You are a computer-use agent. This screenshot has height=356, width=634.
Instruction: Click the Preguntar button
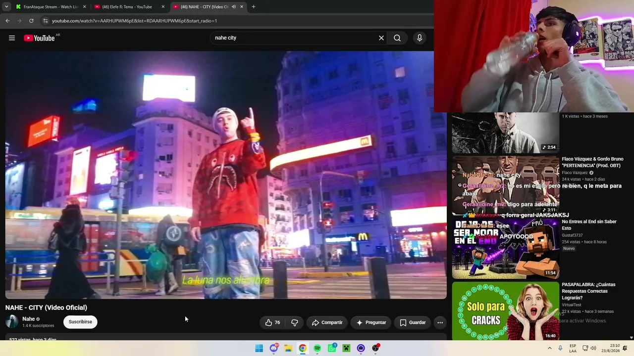tap(371, 322)
